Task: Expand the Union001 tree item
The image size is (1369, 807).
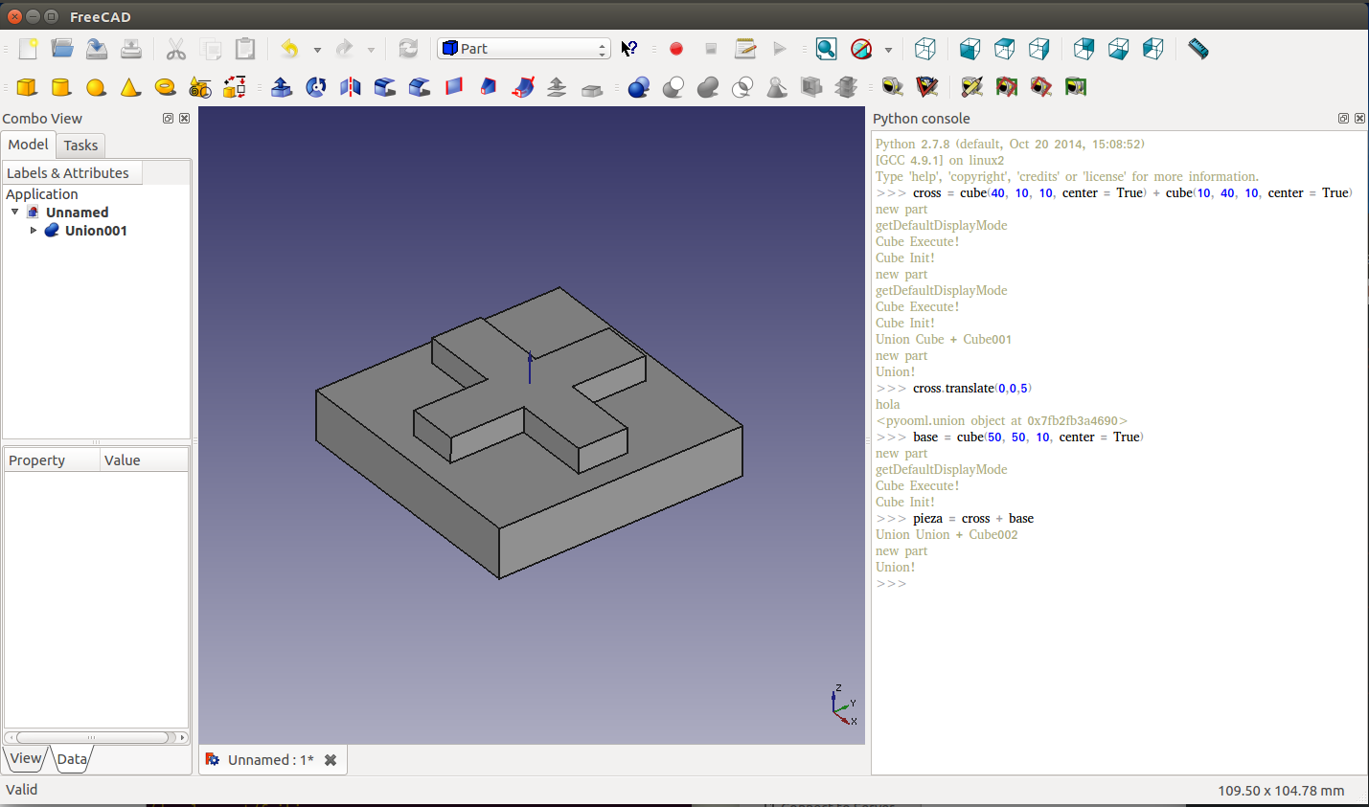Action: 34,231
